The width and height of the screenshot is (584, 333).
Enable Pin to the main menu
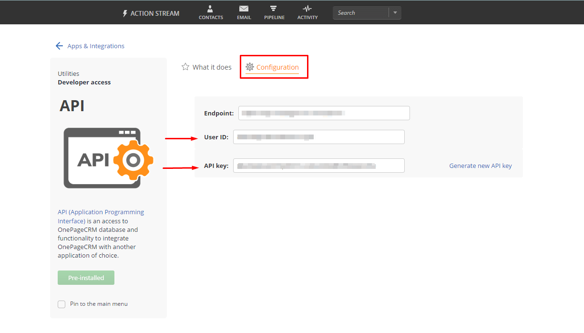coord(61,304)
